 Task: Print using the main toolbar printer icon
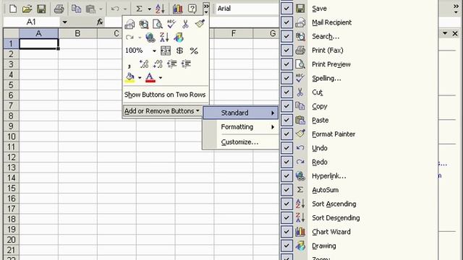pos(59,9)
